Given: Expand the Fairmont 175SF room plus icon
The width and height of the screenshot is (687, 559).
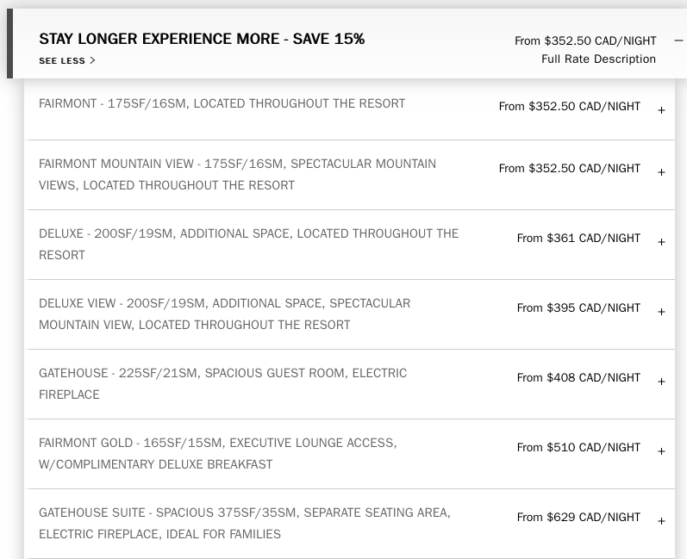Looking at the screenshot, I should click(x=661, y=110).
